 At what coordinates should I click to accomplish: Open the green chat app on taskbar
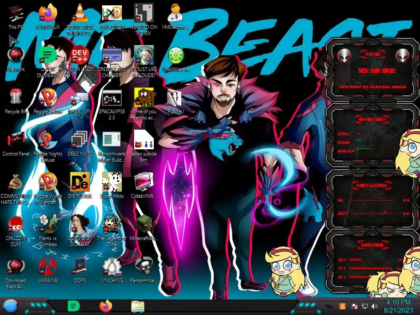(x=73, y=306)
